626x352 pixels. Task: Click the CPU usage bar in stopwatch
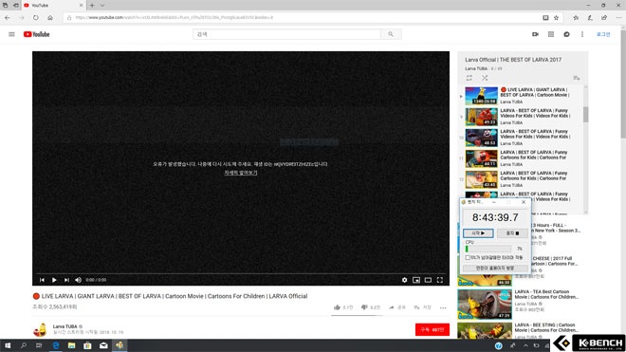[x=488, y=249]
